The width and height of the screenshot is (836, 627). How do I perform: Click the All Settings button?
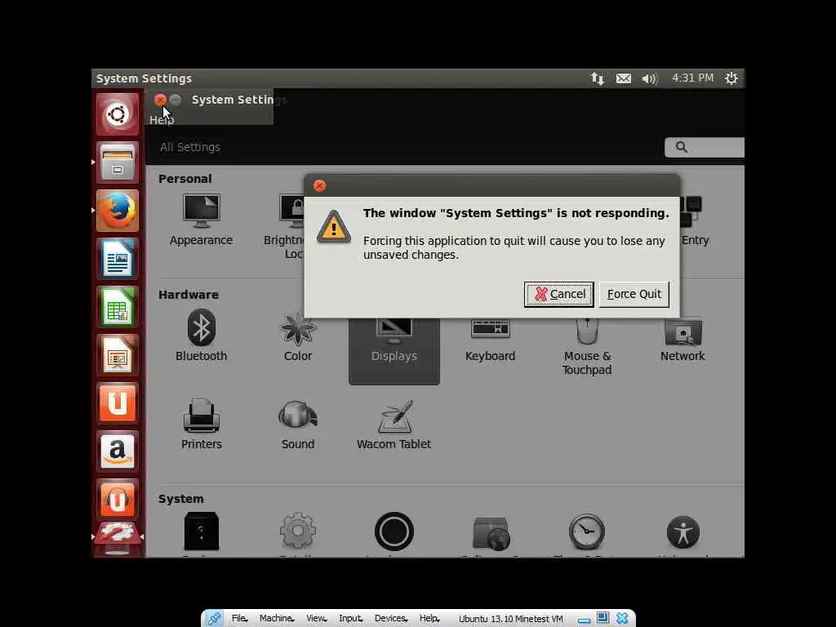[189, 147]
